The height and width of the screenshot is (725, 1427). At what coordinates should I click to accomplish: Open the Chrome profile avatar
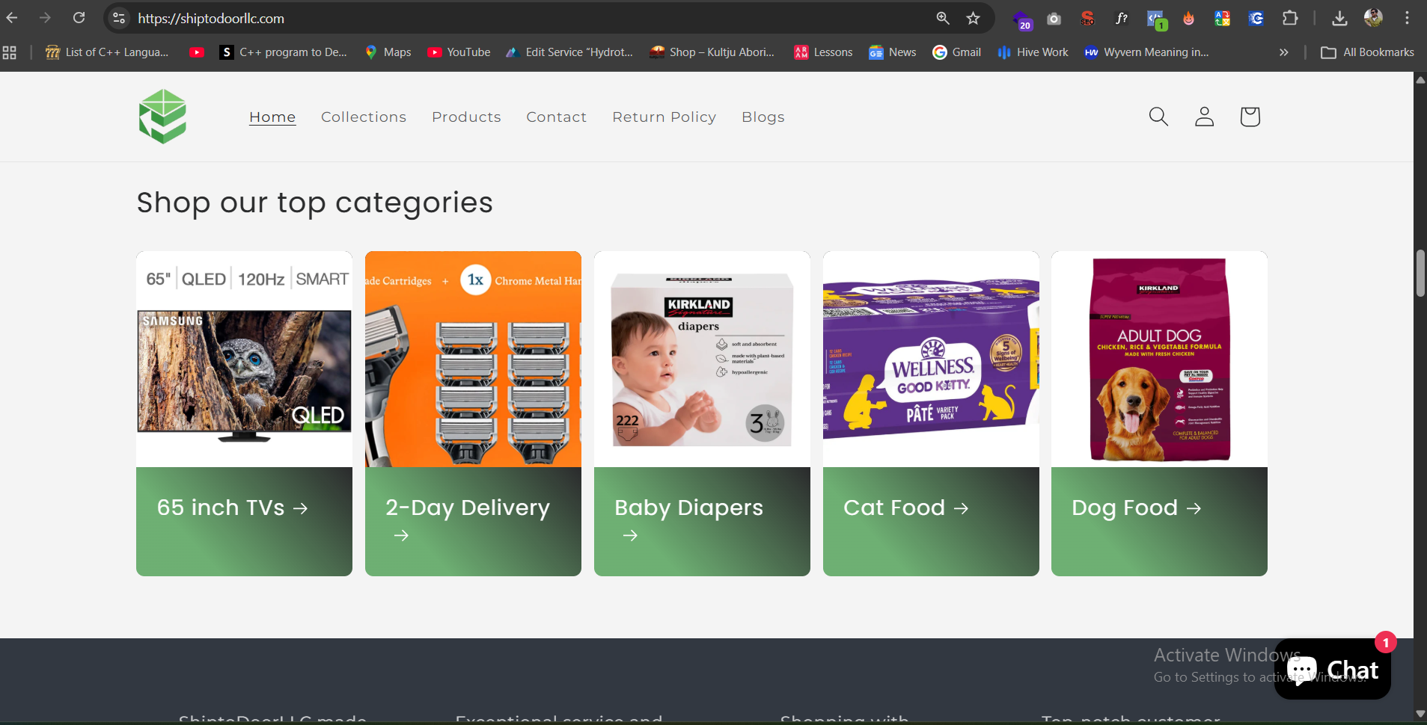pos(1373,18)
